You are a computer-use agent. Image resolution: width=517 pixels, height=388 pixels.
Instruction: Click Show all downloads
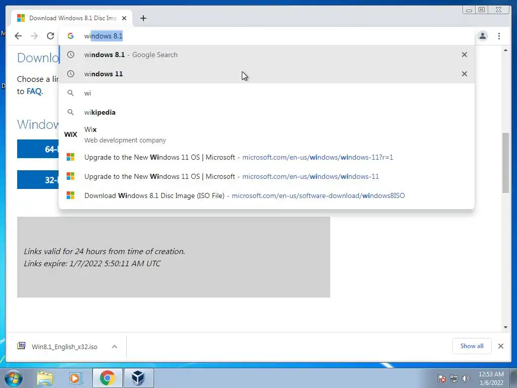coord(472,346)
